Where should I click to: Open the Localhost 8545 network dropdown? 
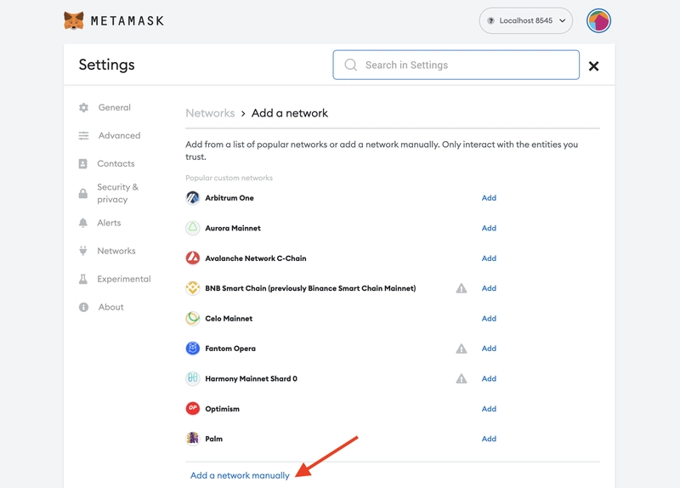click(x=525, y=20)
